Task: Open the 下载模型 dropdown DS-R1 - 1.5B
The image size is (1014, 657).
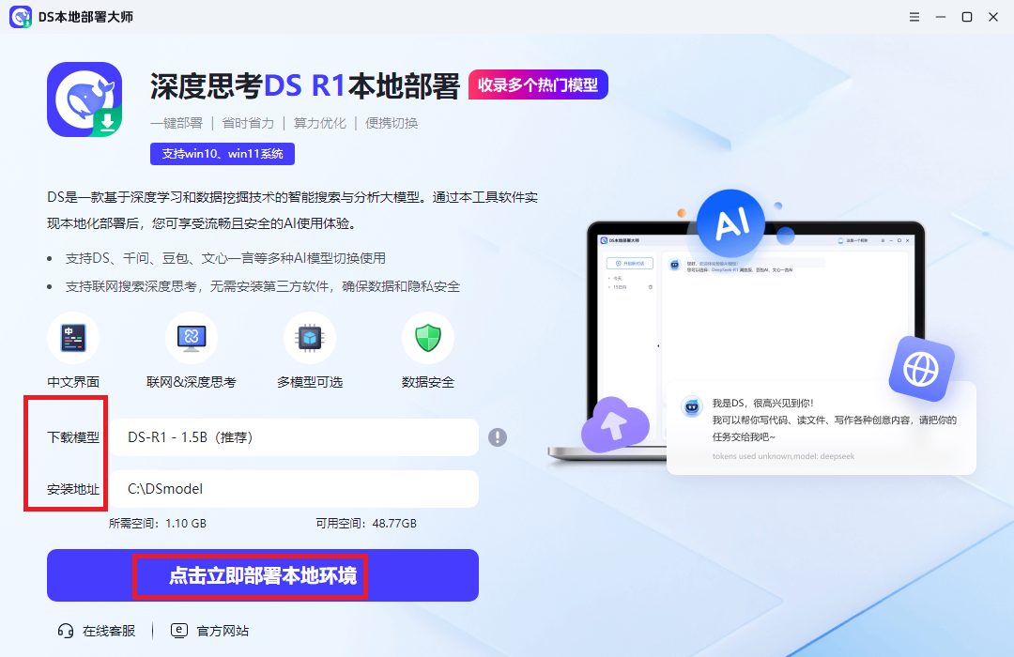Action: (294, 437)
